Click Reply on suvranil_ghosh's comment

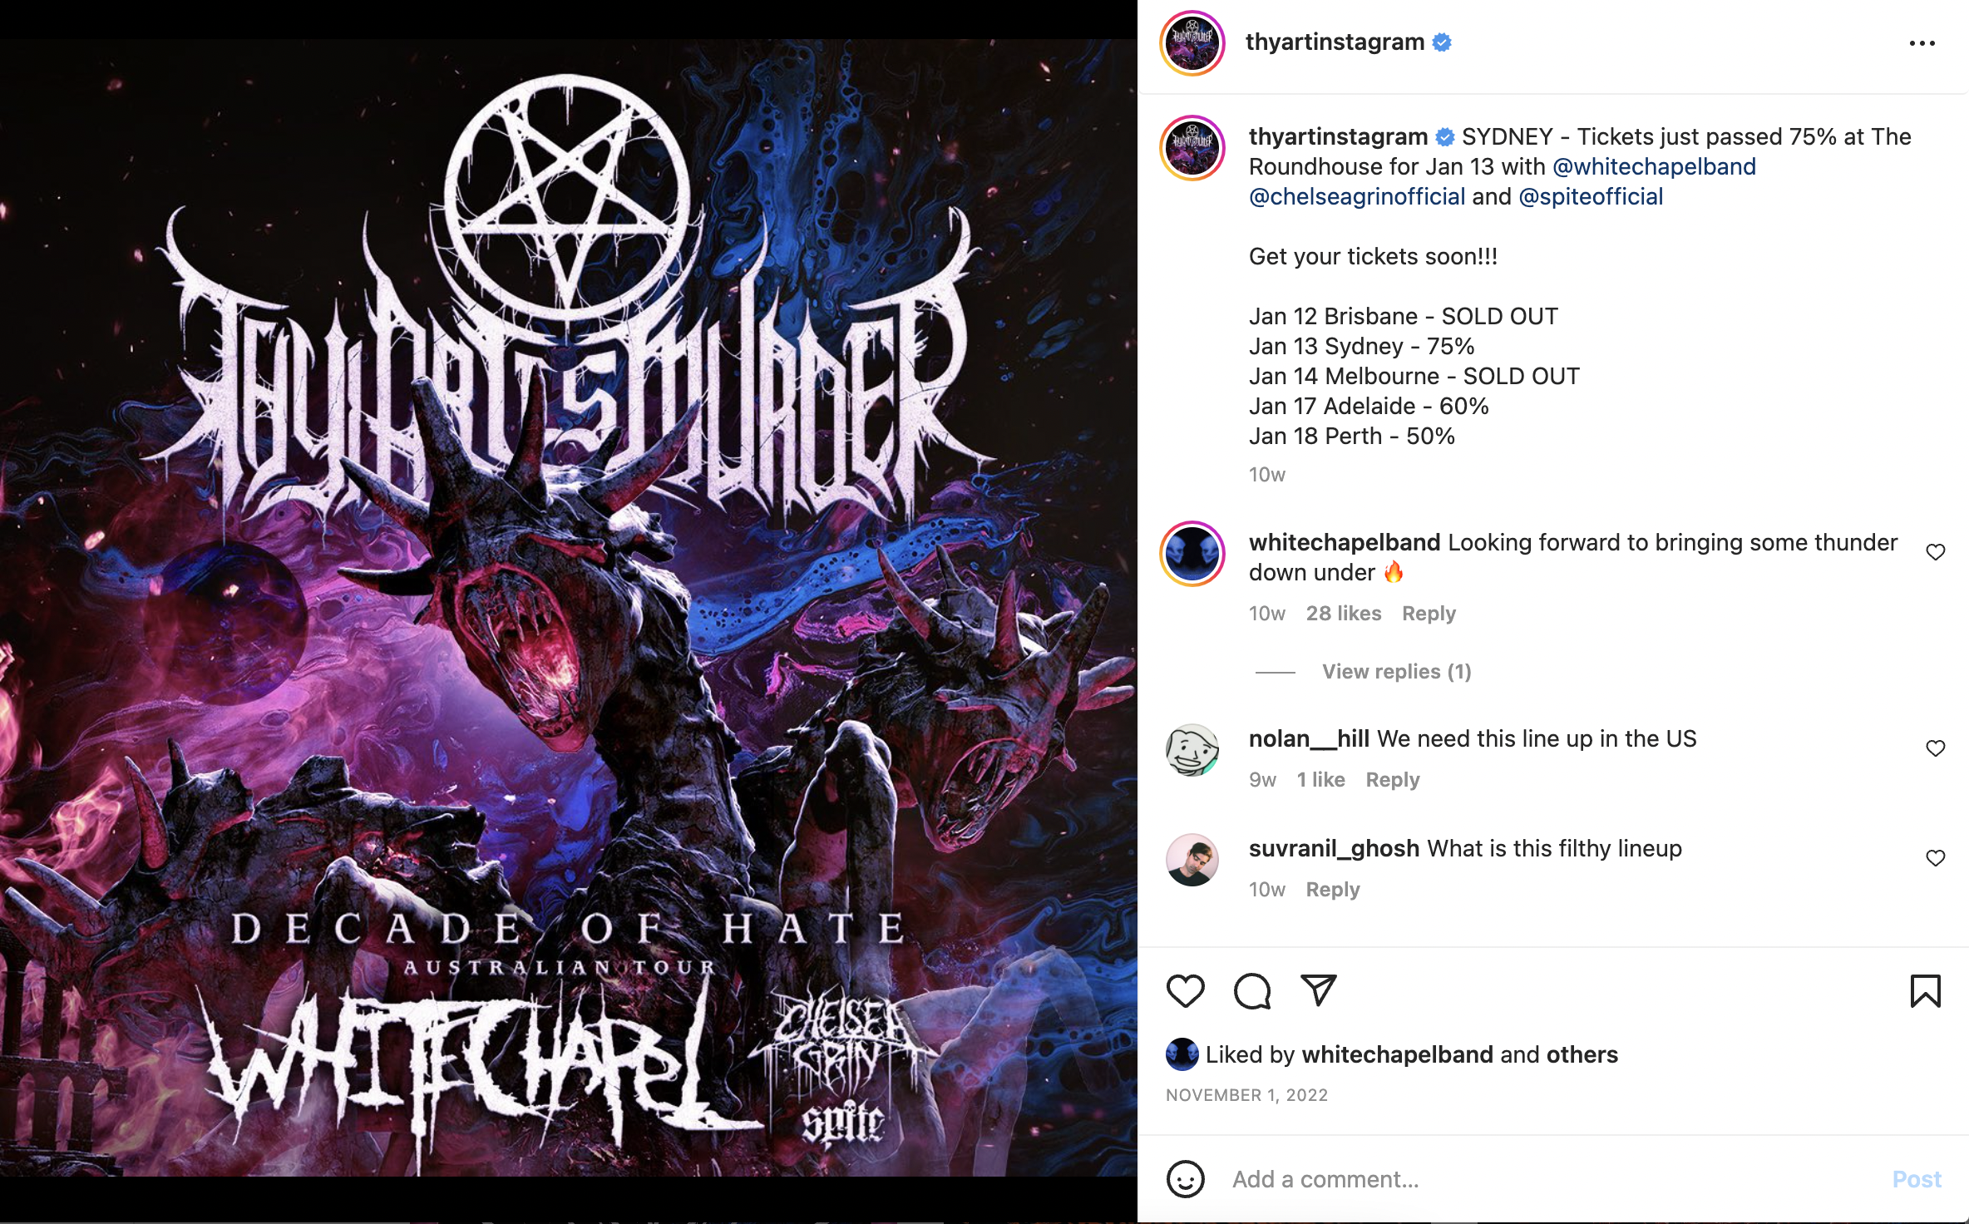click(x=1333, y=890)
